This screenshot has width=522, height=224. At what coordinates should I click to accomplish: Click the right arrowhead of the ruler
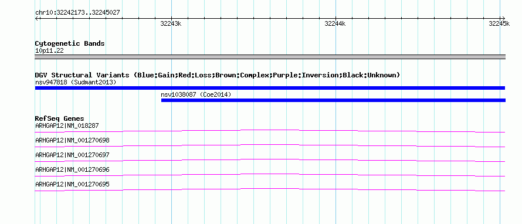point(503,18)
